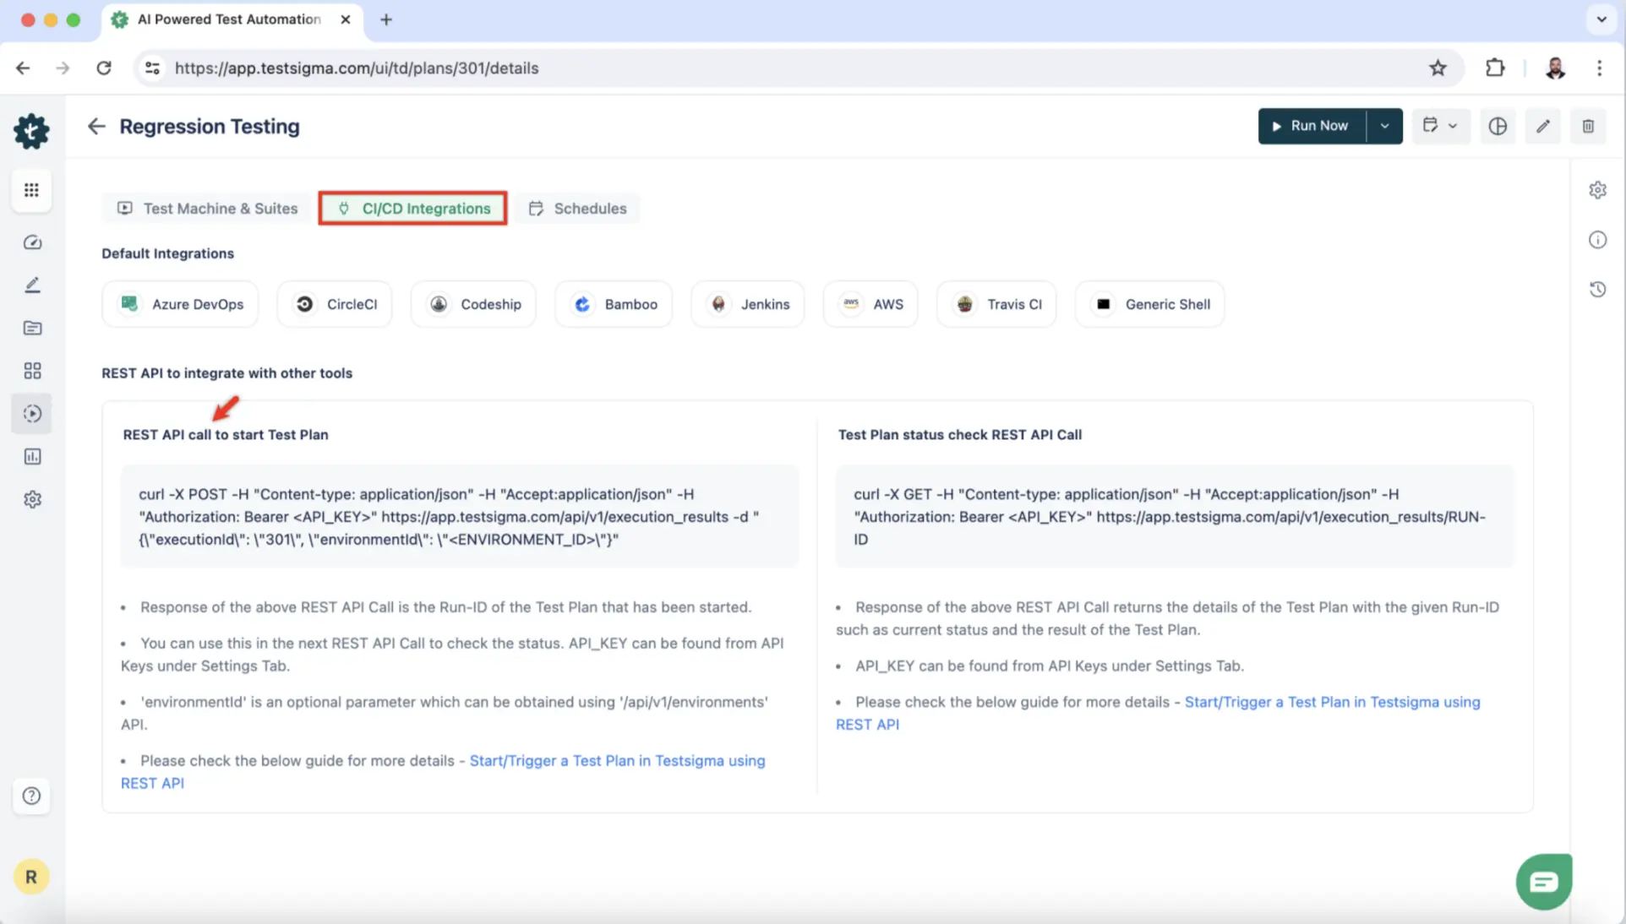The width and height of the screenshot is (1626, 924).
Task: Open the info icon on right panel
Action: point(1597,240)
